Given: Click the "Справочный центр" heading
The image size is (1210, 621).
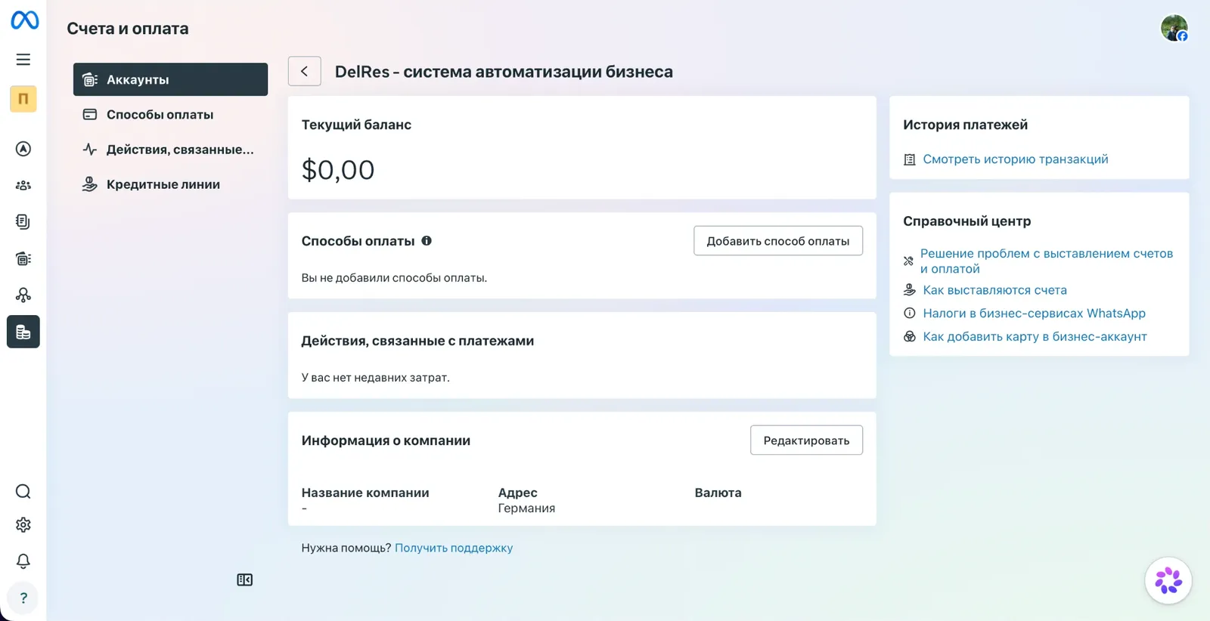Looking at the screenshot, I should (x=967, y=221).
